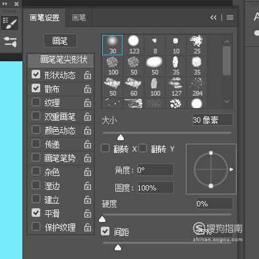
Task: Click the 硬度 slider handle
Action: (x=102, y=219)
